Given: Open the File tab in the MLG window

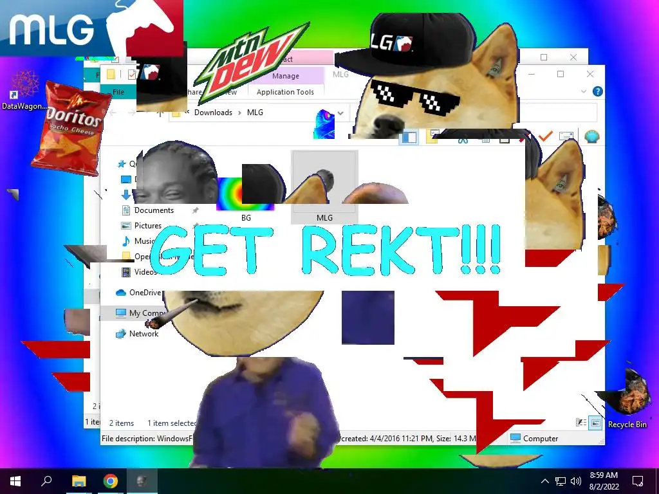Looking at the screenshot, I should [118, 91].
